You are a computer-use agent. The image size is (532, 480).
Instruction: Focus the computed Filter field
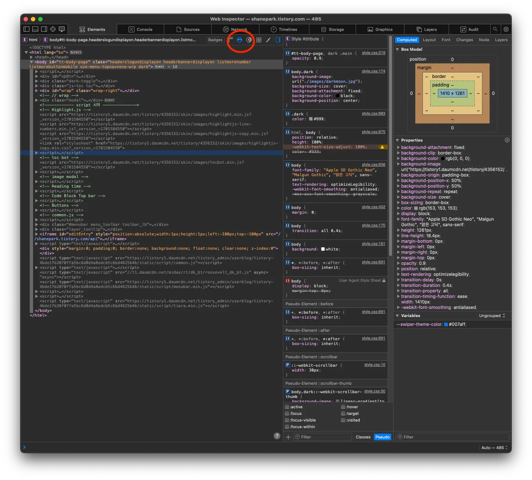[x=452, y=437]
